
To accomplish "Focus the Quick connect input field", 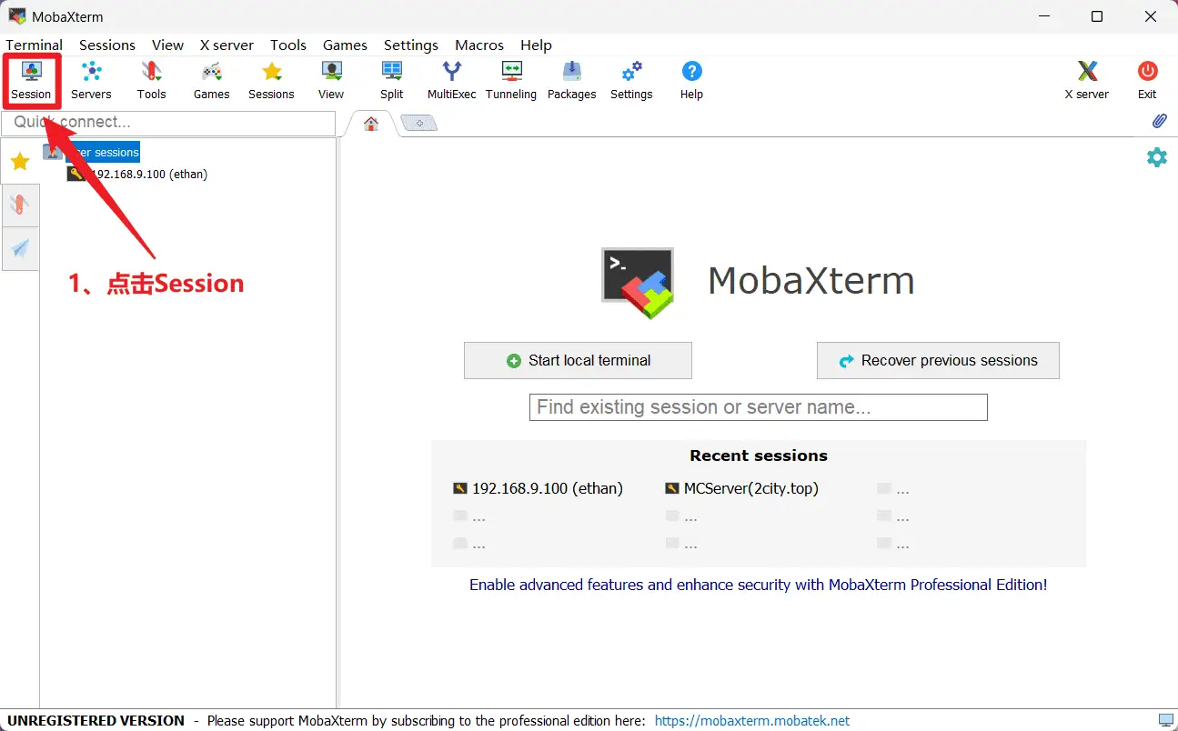I will tap(169, 123).
